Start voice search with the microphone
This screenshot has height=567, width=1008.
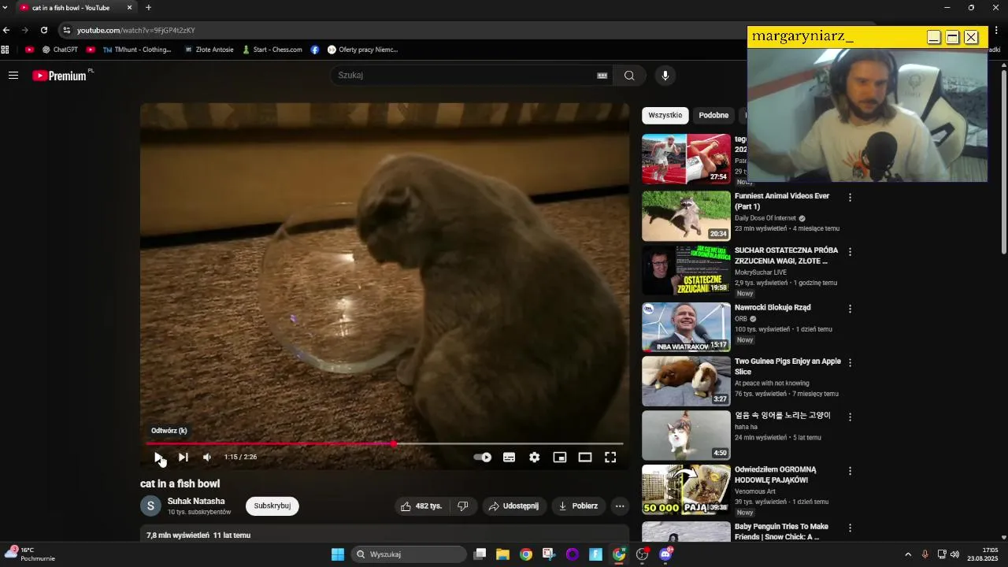pyautogui.click(x=665, y=76)
